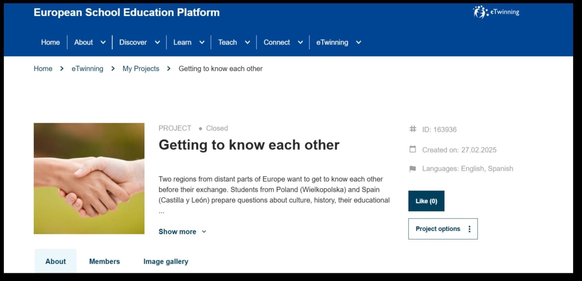Switch to the Image gallery tab
This screenshot has width=582, height=281.
tap(166, 261)
